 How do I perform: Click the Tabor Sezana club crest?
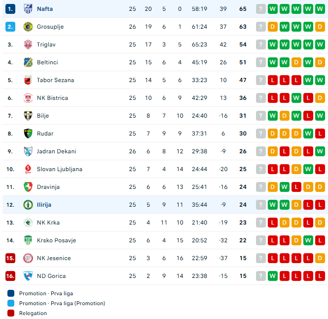(x=28, y=80)
